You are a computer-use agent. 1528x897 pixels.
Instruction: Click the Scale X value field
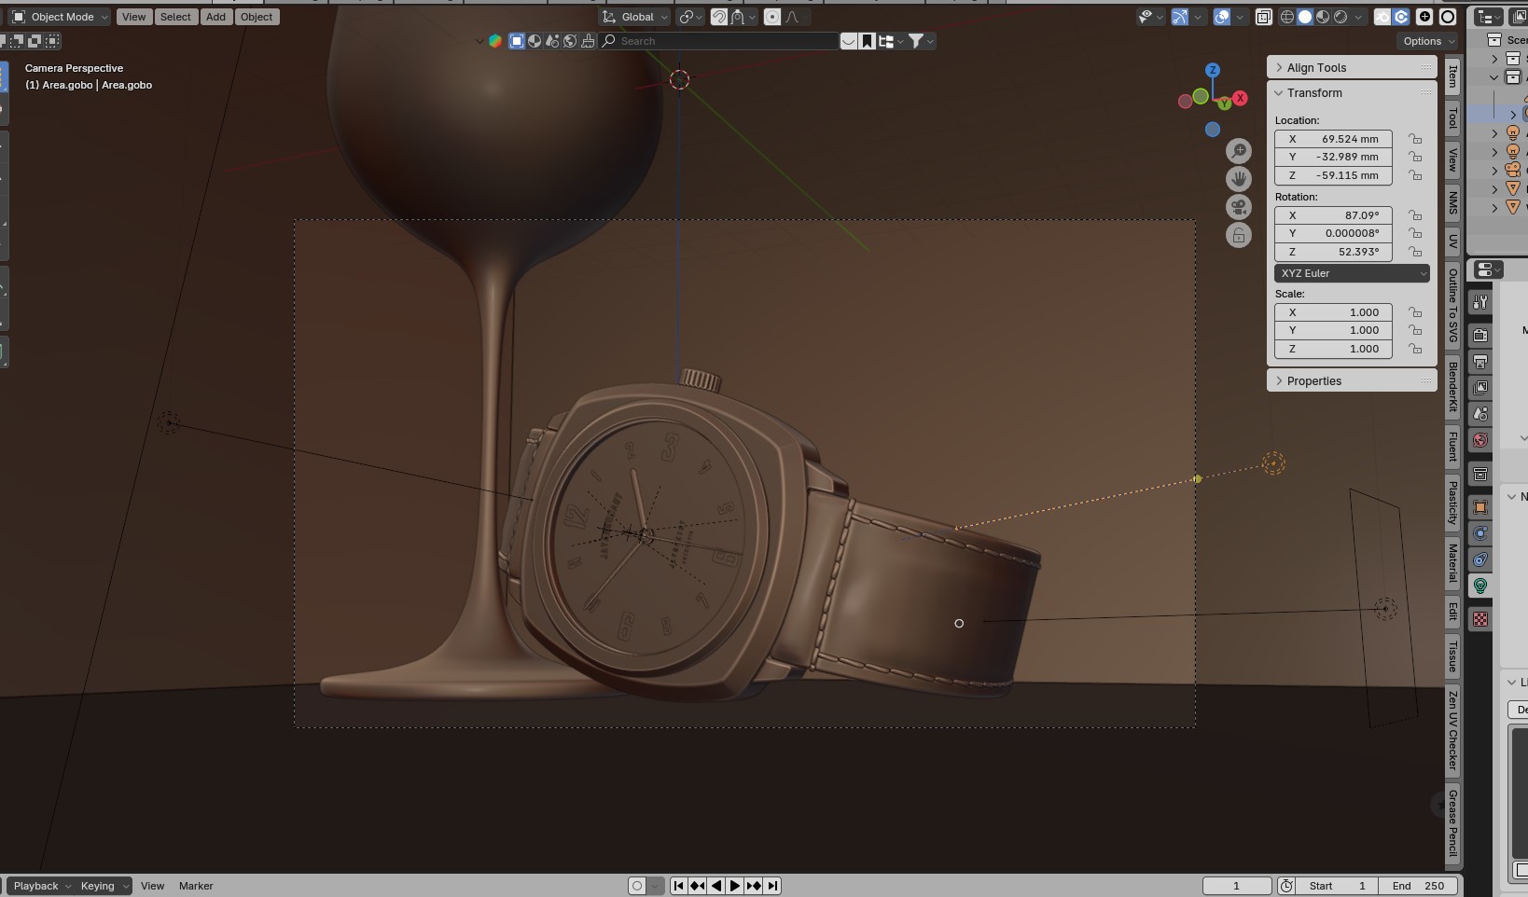pos(1333,312)
